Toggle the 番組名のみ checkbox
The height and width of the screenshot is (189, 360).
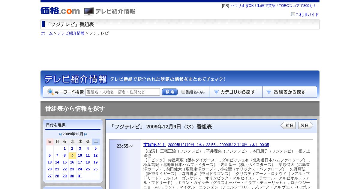(183, 92)
